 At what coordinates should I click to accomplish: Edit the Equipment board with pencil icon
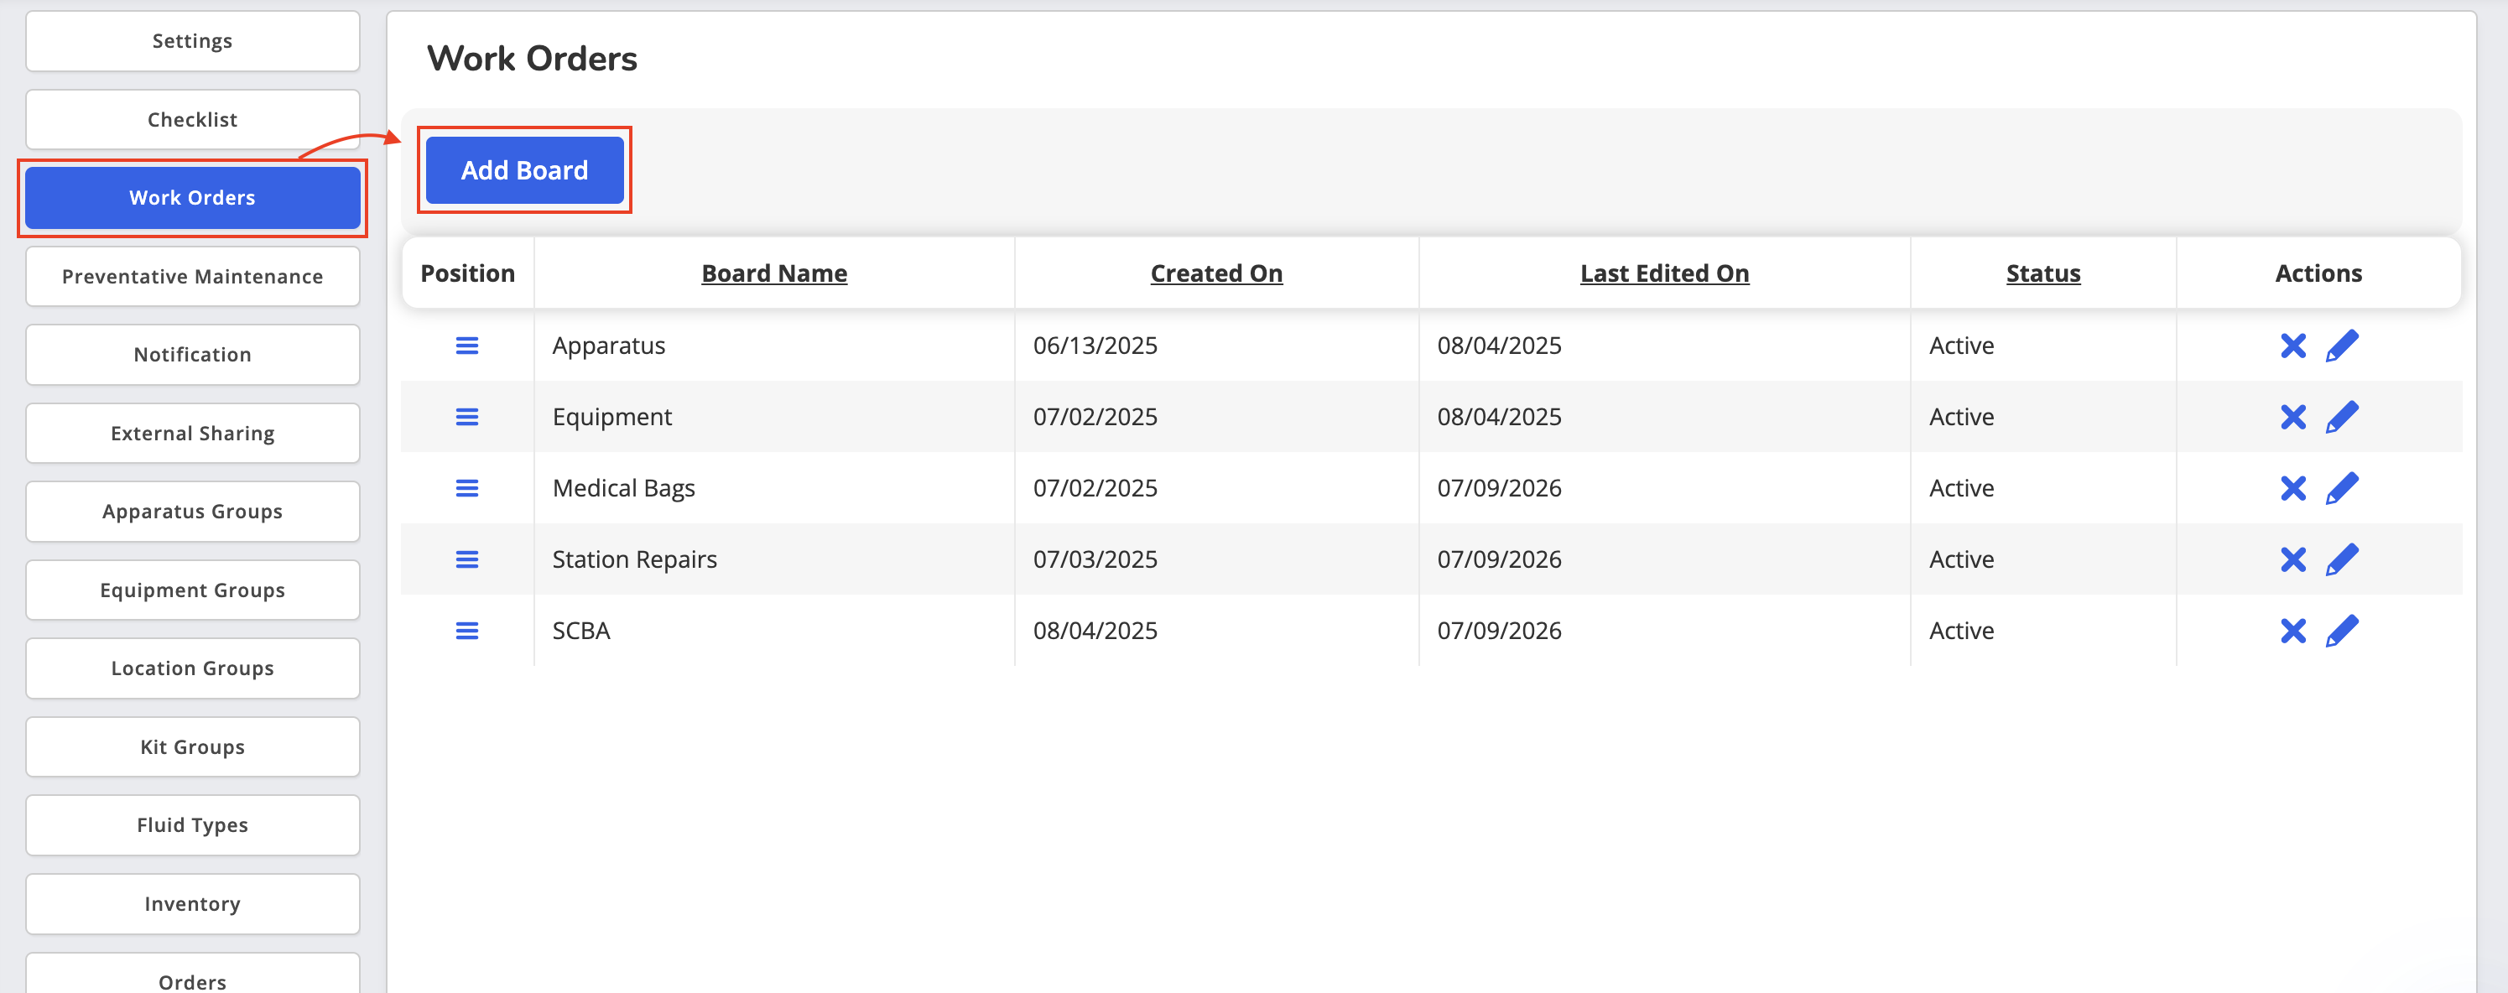(2342, 417)
